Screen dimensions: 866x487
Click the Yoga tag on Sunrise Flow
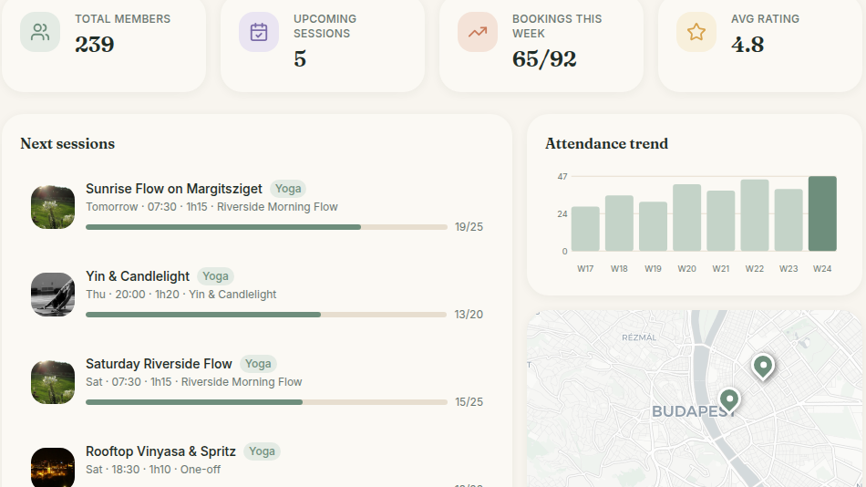point(288,189)
